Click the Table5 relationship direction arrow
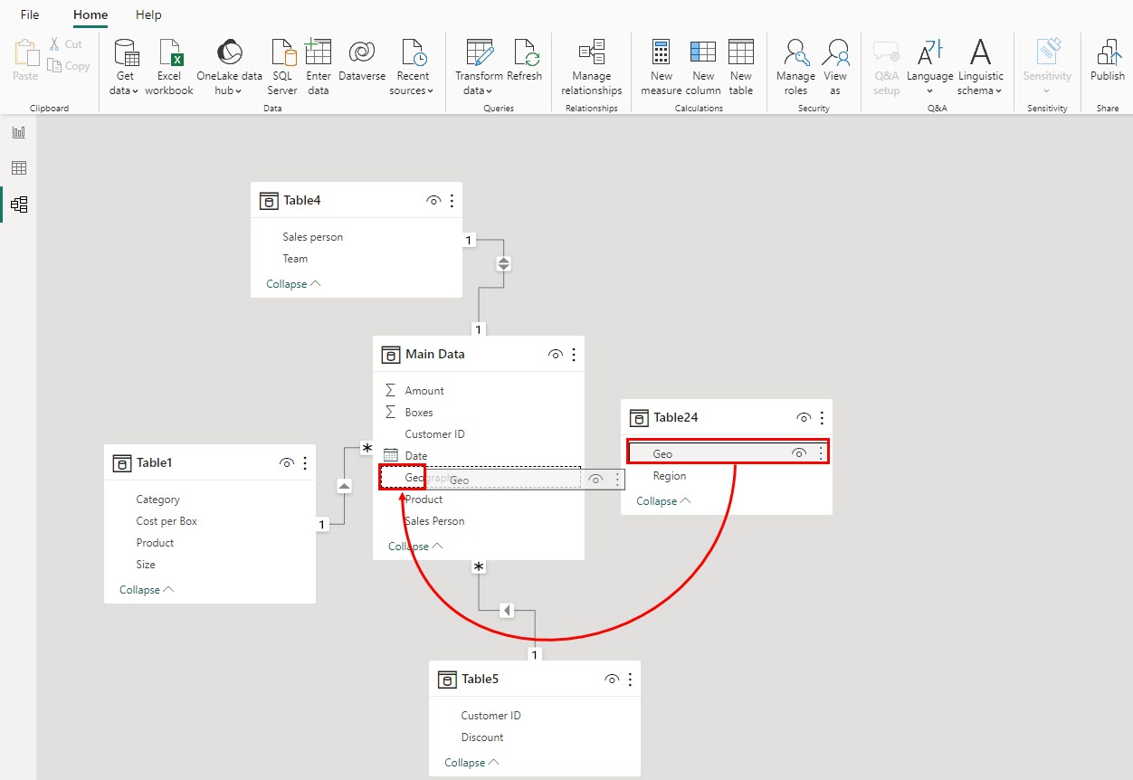Viewport: 1133px width, 780px height. (507, 611)
